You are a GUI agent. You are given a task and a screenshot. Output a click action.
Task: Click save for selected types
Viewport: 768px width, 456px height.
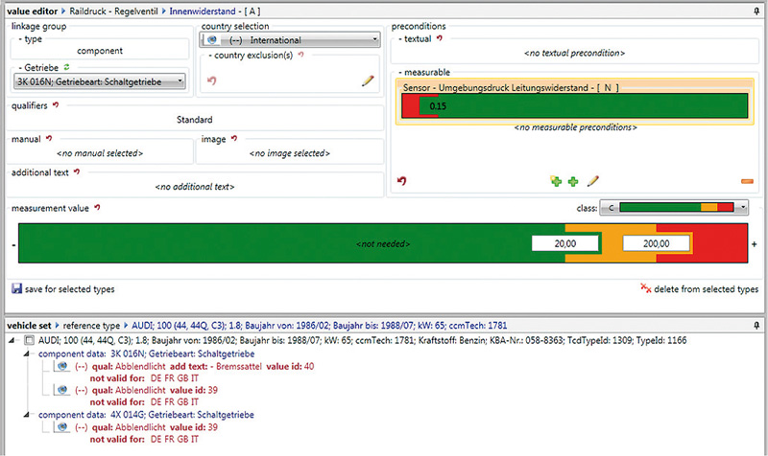[65, 287]
